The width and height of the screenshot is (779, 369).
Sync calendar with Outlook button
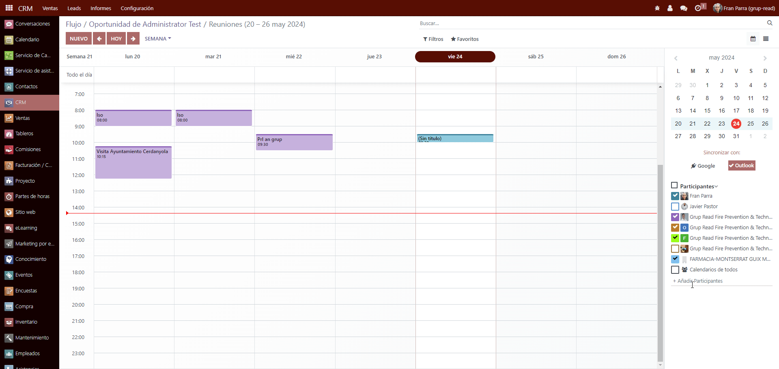point(742,166)
